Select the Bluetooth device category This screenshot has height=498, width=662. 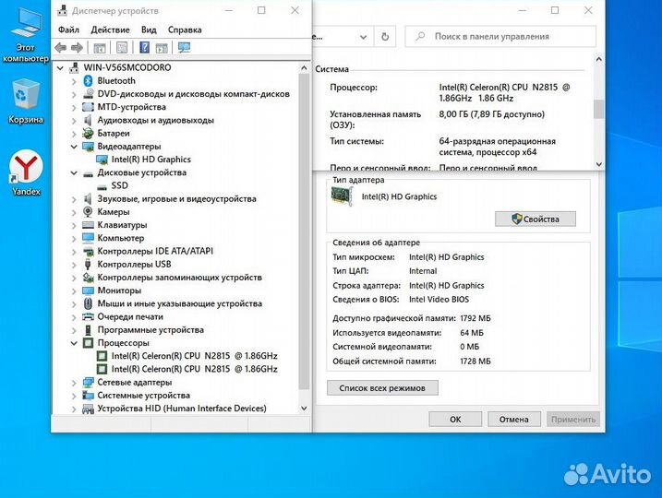point(116,81)
